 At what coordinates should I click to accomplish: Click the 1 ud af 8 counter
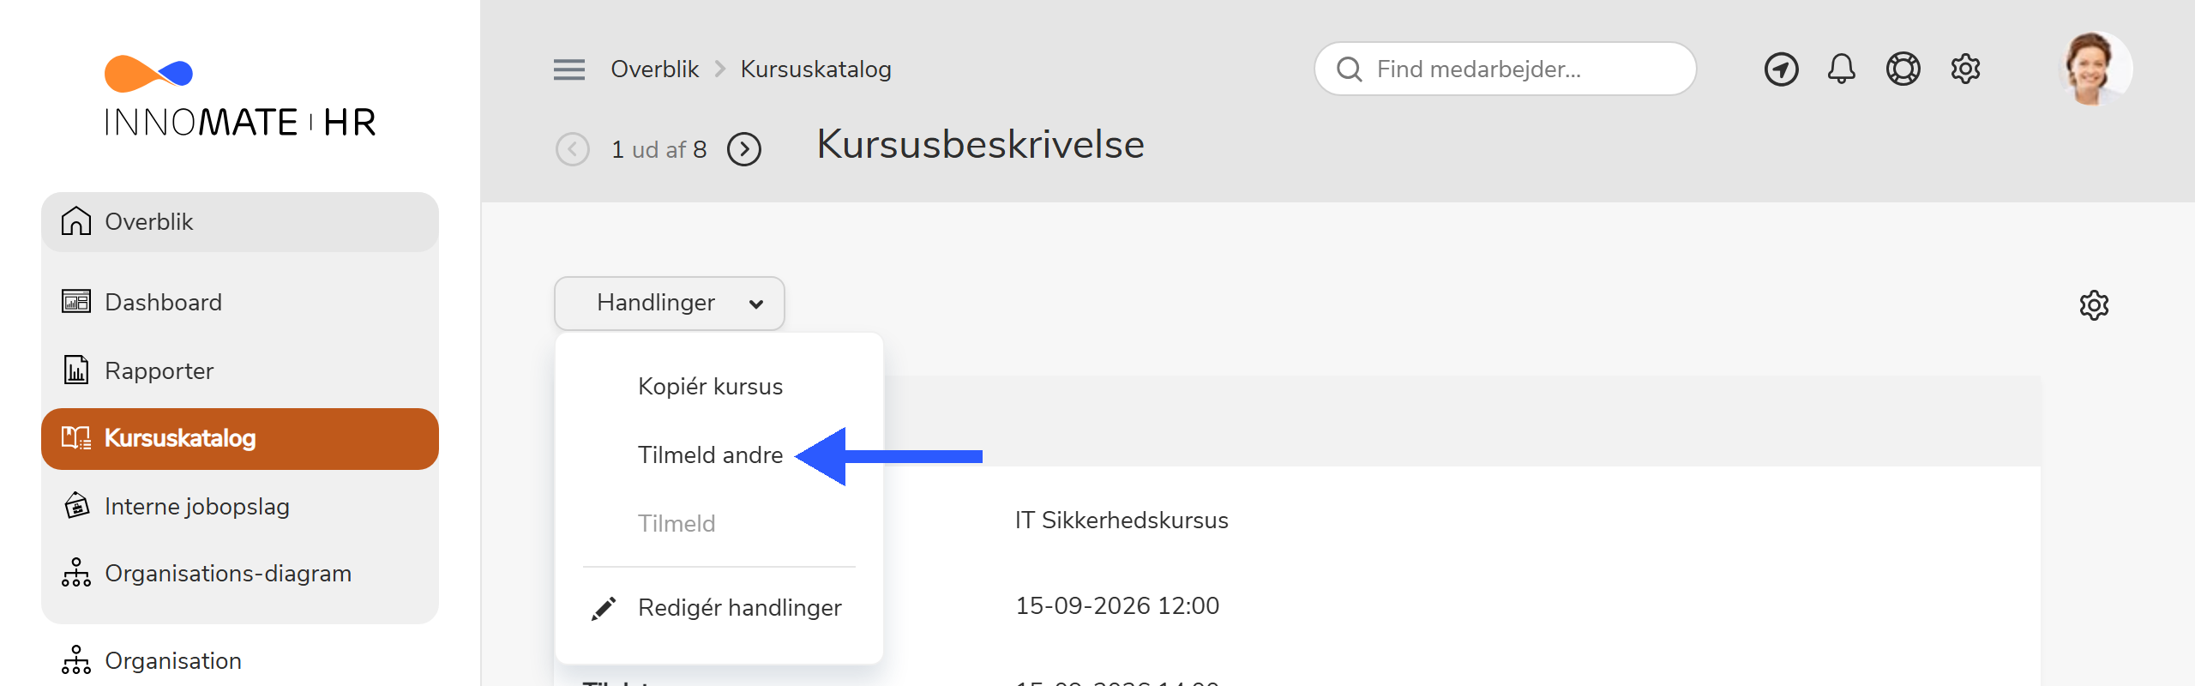658,150
